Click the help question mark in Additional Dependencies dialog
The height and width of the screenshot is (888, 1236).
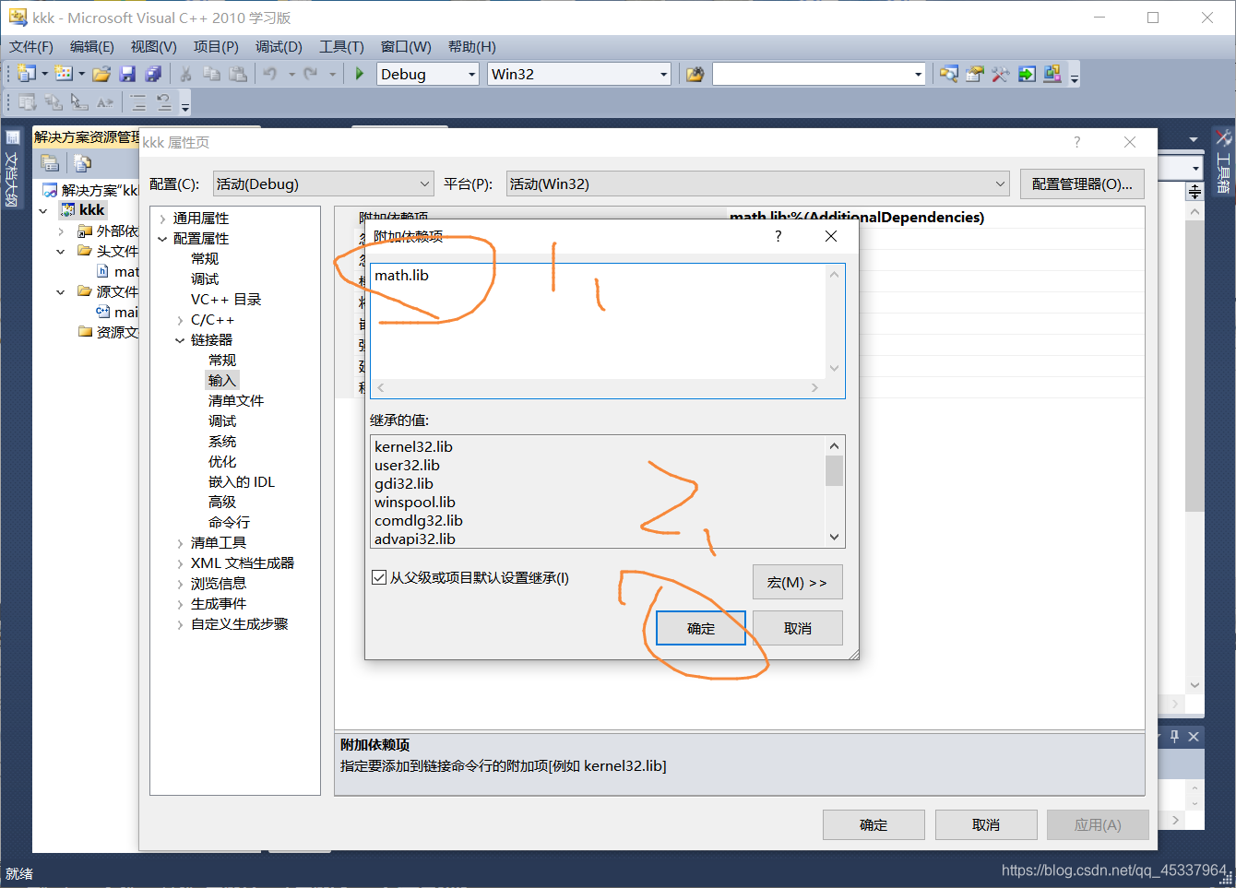tap(778, 236)
